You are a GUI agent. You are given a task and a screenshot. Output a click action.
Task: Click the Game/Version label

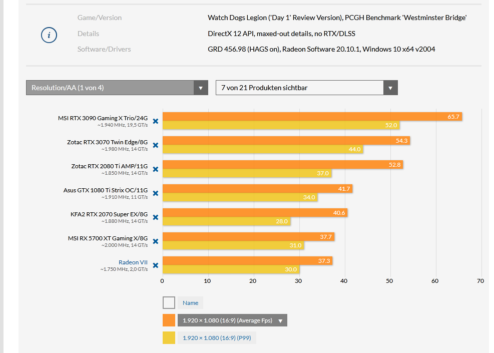(100, 18)
